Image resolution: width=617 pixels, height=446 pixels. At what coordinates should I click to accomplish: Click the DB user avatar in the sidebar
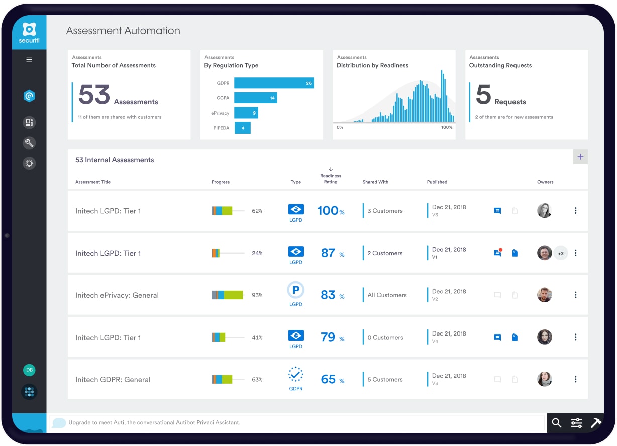[x=29, y=370]
